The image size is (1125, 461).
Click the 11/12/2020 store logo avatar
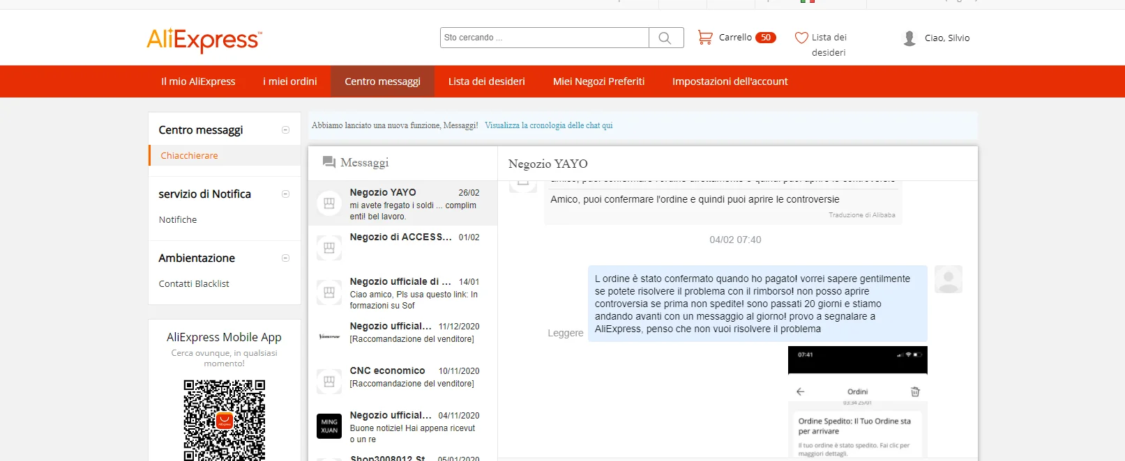click(x=329, y=337)
